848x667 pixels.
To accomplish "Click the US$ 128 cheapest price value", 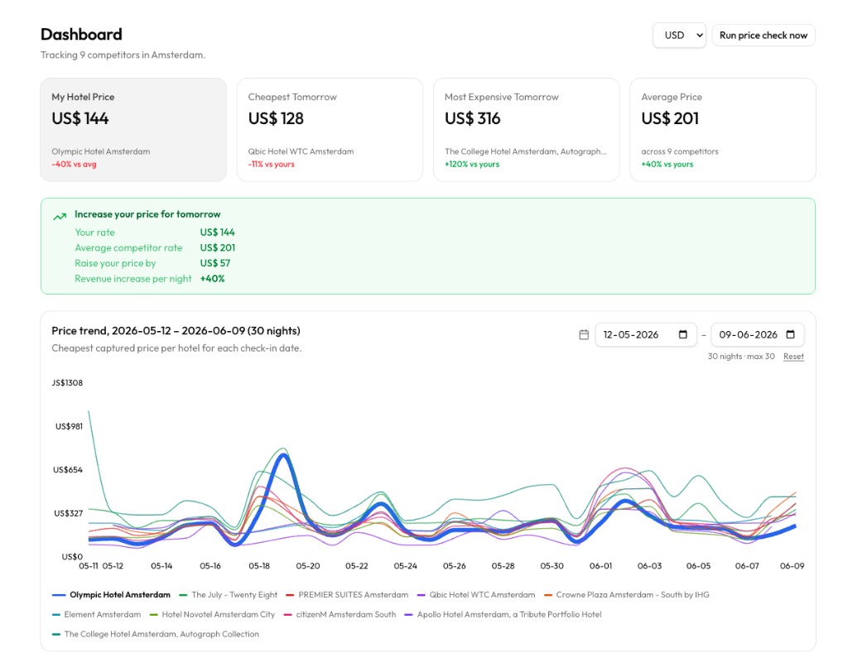I will pyautogui.click(x=276, y=118).
